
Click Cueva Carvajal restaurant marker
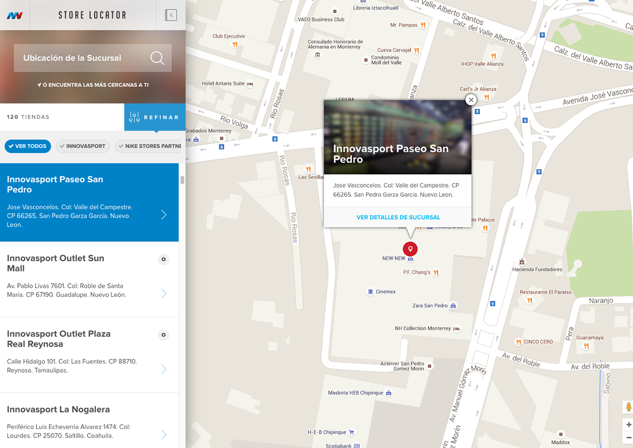point(416,50)
